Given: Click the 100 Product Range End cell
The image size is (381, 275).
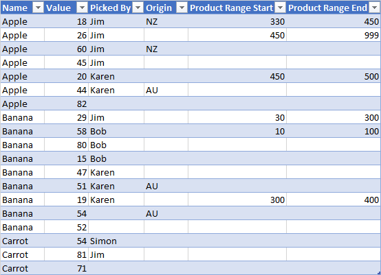Looking at the screenshot, I should click(334, 131).
